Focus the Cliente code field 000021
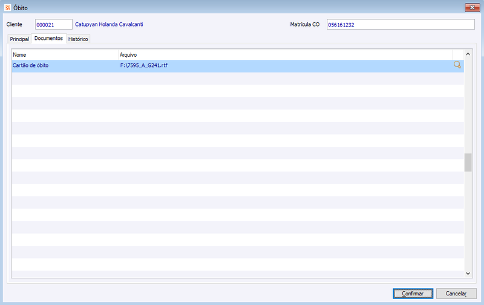The height and width of the screenshot is (305, 484). pyautogui.click(x=54, y=24)
